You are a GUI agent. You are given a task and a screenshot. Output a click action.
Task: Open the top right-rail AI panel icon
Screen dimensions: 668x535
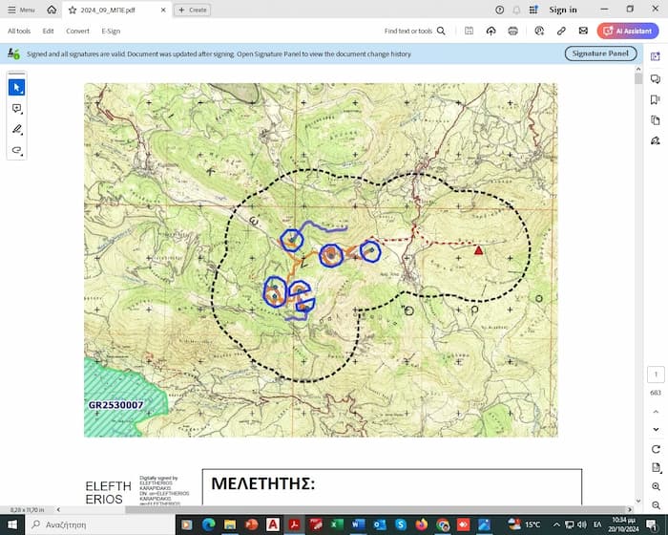tap(656, 56)
